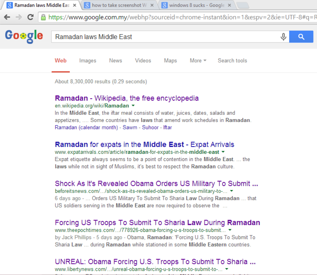Click the www.libertynews.com URL text
Image resolution: width=317 pixels, height=275 pixels.
coord(139,269)
